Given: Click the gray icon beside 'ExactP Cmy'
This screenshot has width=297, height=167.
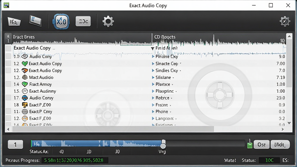Looking at the screenshot, I should pyautogui.click(x=25, y=112).
